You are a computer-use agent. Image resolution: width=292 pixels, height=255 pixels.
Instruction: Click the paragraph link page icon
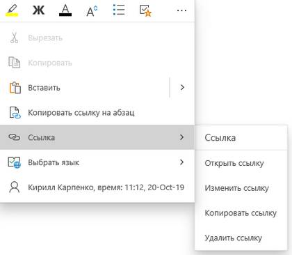click(15, 113)
